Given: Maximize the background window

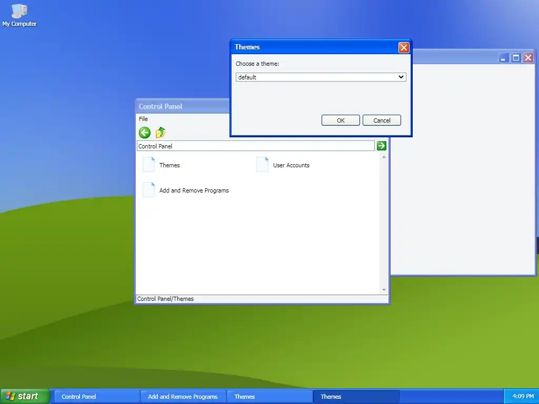Looking at the screenshot, I should 516,58.
